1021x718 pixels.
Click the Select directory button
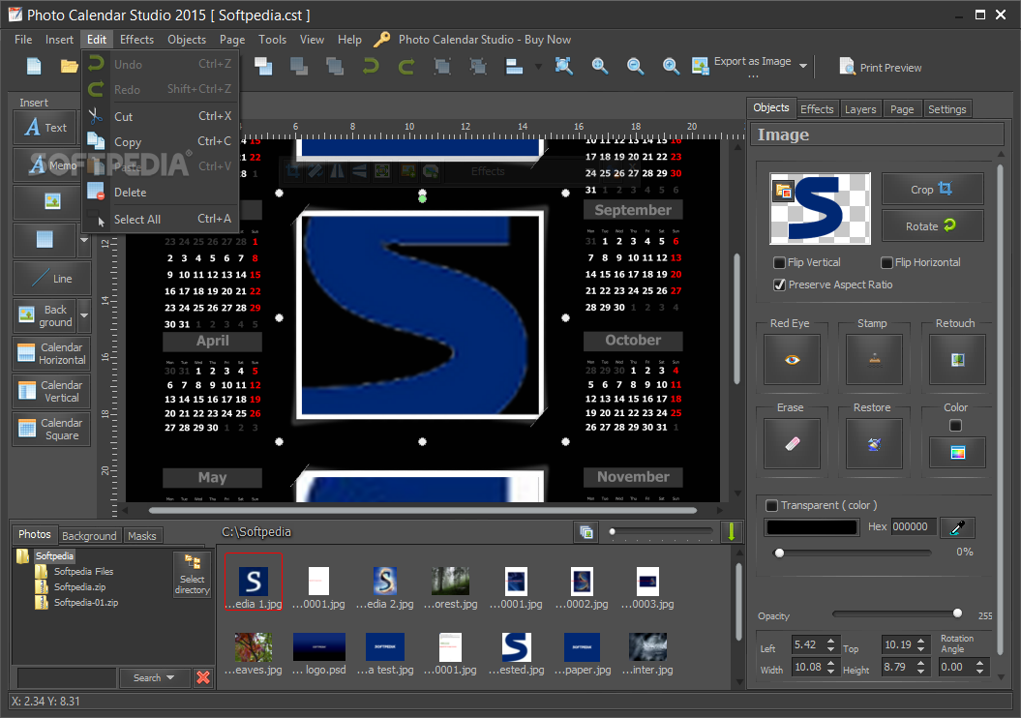(x=192, y=574)
